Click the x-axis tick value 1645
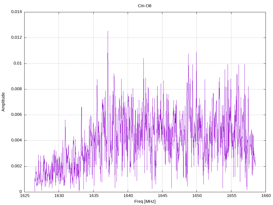This screenshot has width=273, height=205. 162,196
